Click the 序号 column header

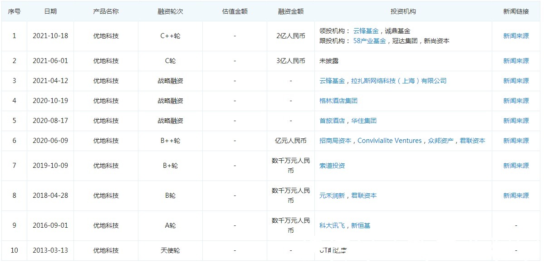click(x=14, y=11)
